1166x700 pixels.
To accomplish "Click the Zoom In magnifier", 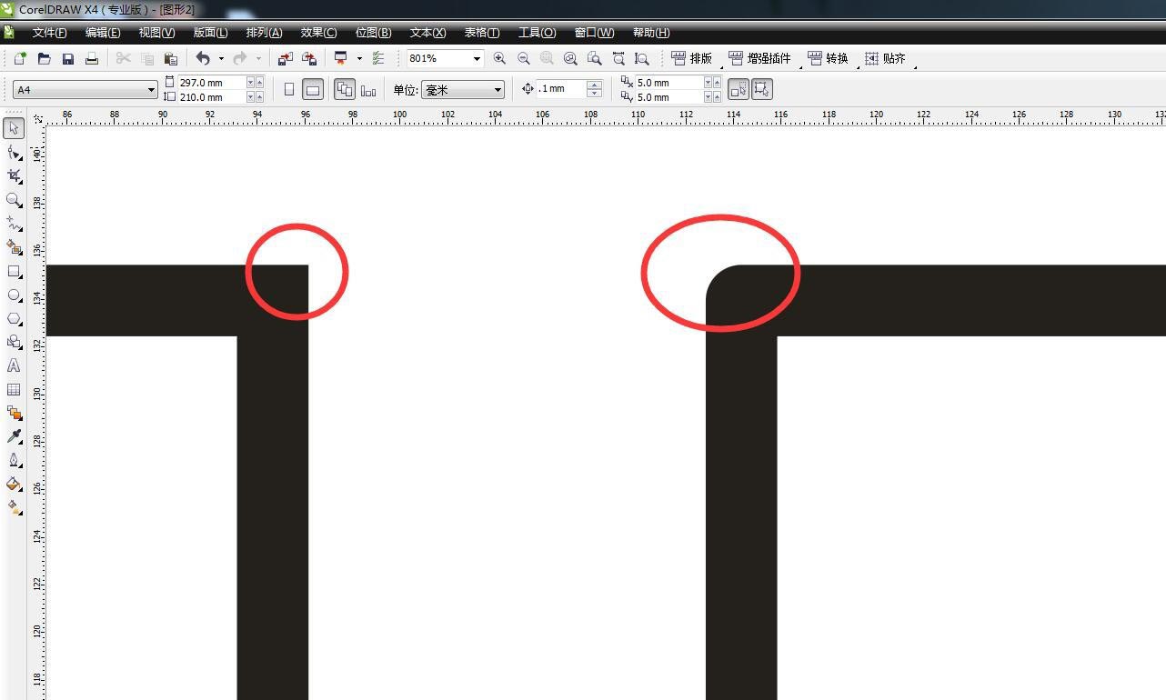I will [x=499, y=58].
